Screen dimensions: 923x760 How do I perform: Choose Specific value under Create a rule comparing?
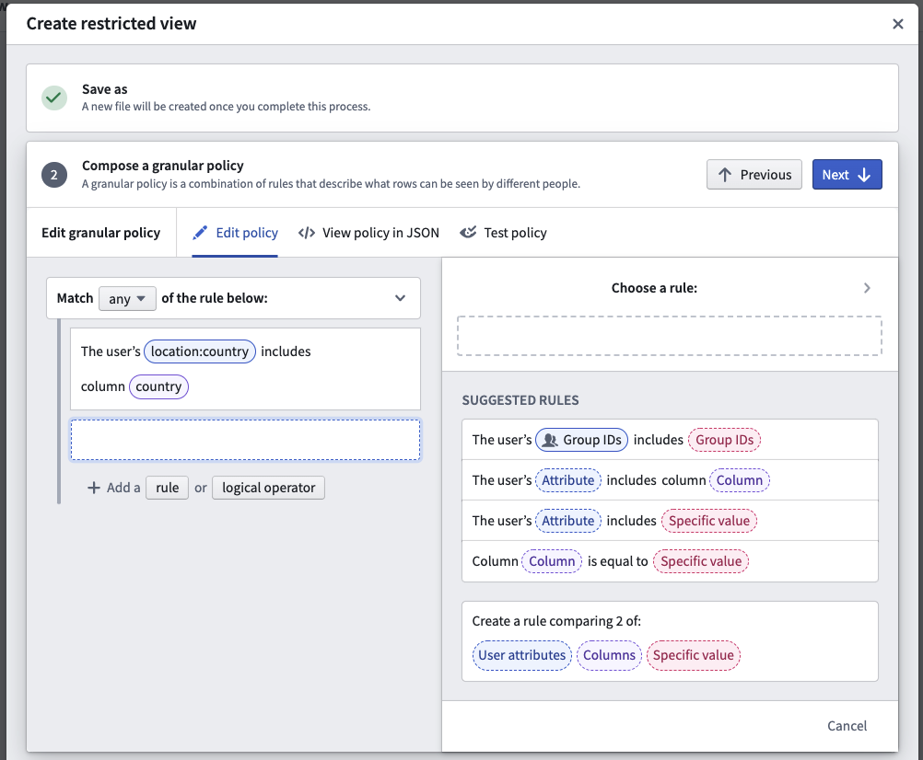pos(693,655)
